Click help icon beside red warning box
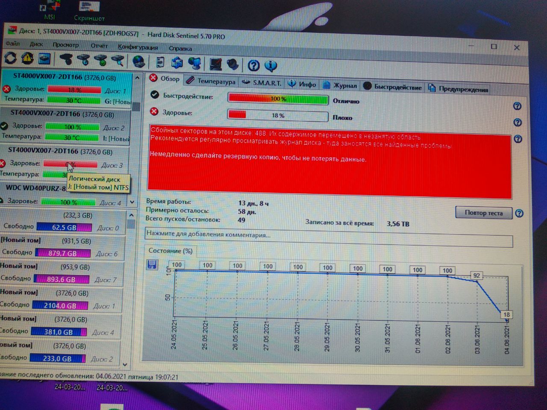 click(518, 139)
